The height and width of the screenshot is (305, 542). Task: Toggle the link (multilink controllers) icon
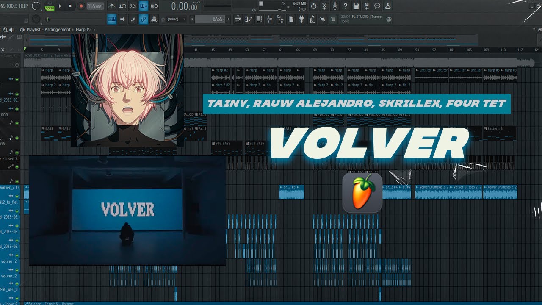coord(143,19)
